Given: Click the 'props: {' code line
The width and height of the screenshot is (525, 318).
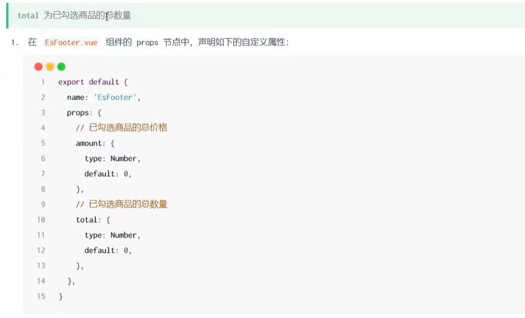Looking at the screenshot, I should pos(84,113).
